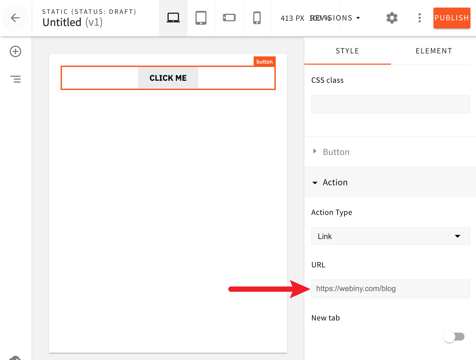Select the mobile preview icon
The width and height of the screenshot is (476, 360).
click(257, 17)
